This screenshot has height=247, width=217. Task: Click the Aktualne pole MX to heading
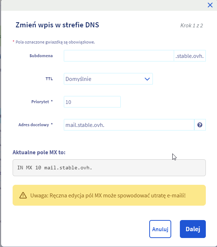click(x=39, y=152)
